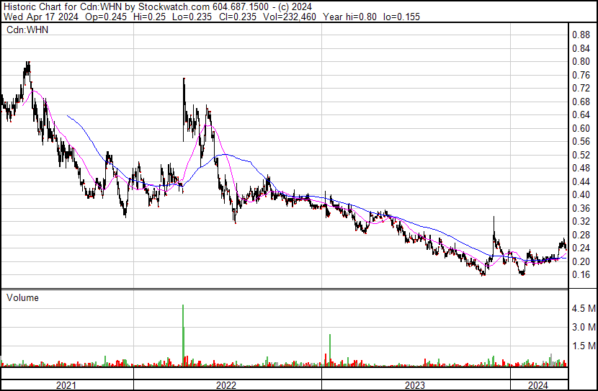
Task: Click the 2024 year label on time axis
Action: pos(538,385)
